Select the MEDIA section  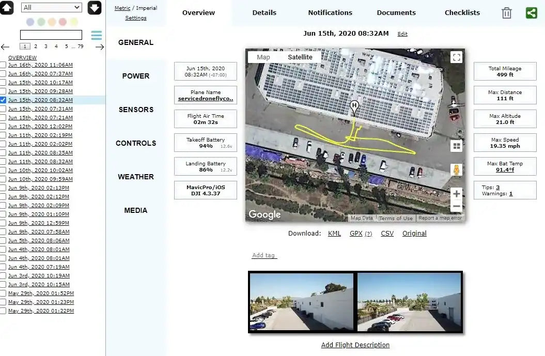136,210
